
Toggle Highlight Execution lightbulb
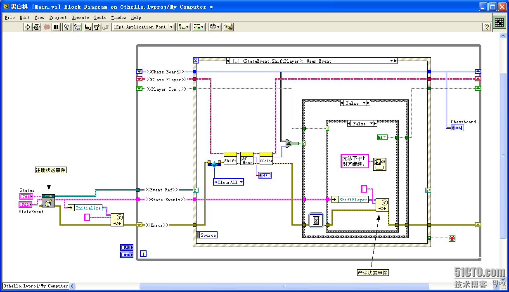[x=67, y=27]
